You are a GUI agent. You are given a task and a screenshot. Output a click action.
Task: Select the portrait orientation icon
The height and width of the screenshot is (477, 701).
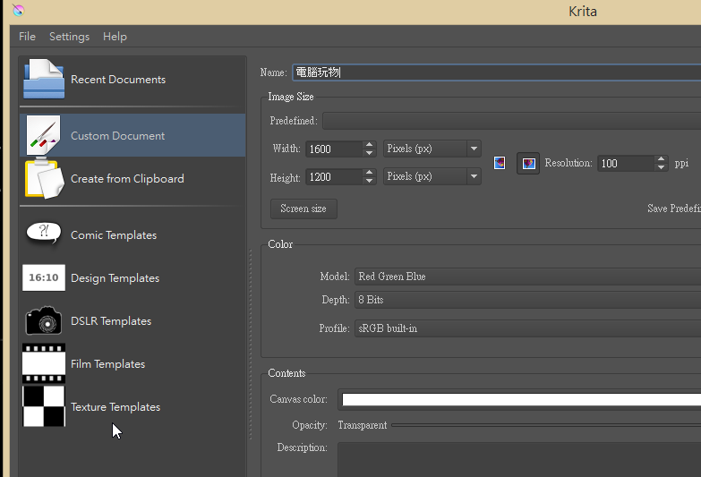[500, 163]
